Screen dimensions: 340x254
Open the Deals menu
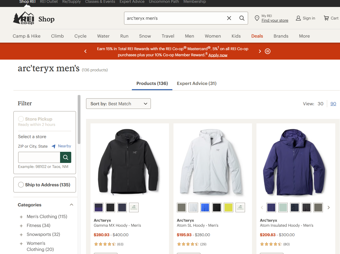click(257, 36)
